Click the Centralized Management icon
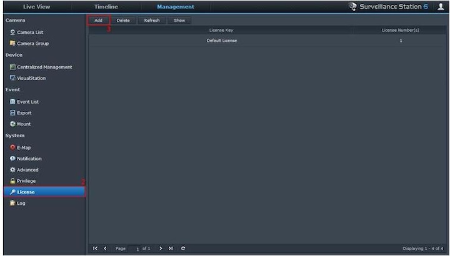This screenshot has width=450, height=256. [x=12, y=67]
